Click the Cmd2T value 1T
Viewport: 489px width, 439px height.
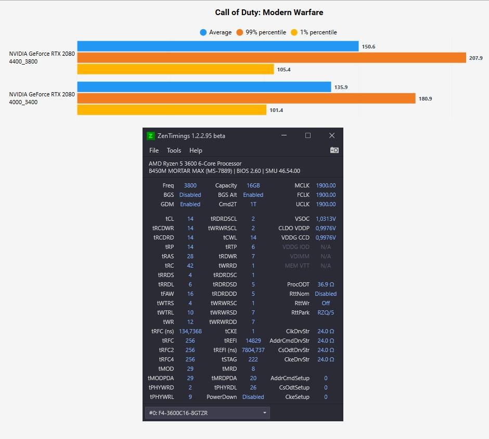(253, 204)
